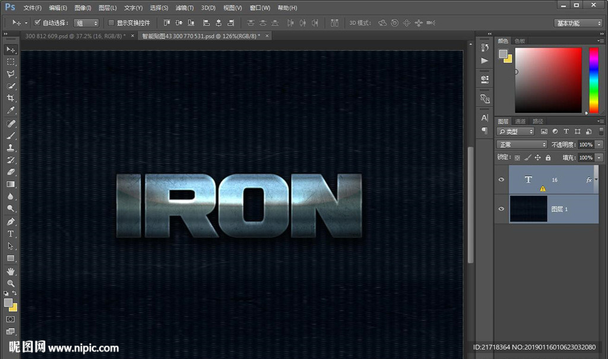The image size is (608, 359).
Task: Open the History panel icon
Action: (x=484, y=48)
